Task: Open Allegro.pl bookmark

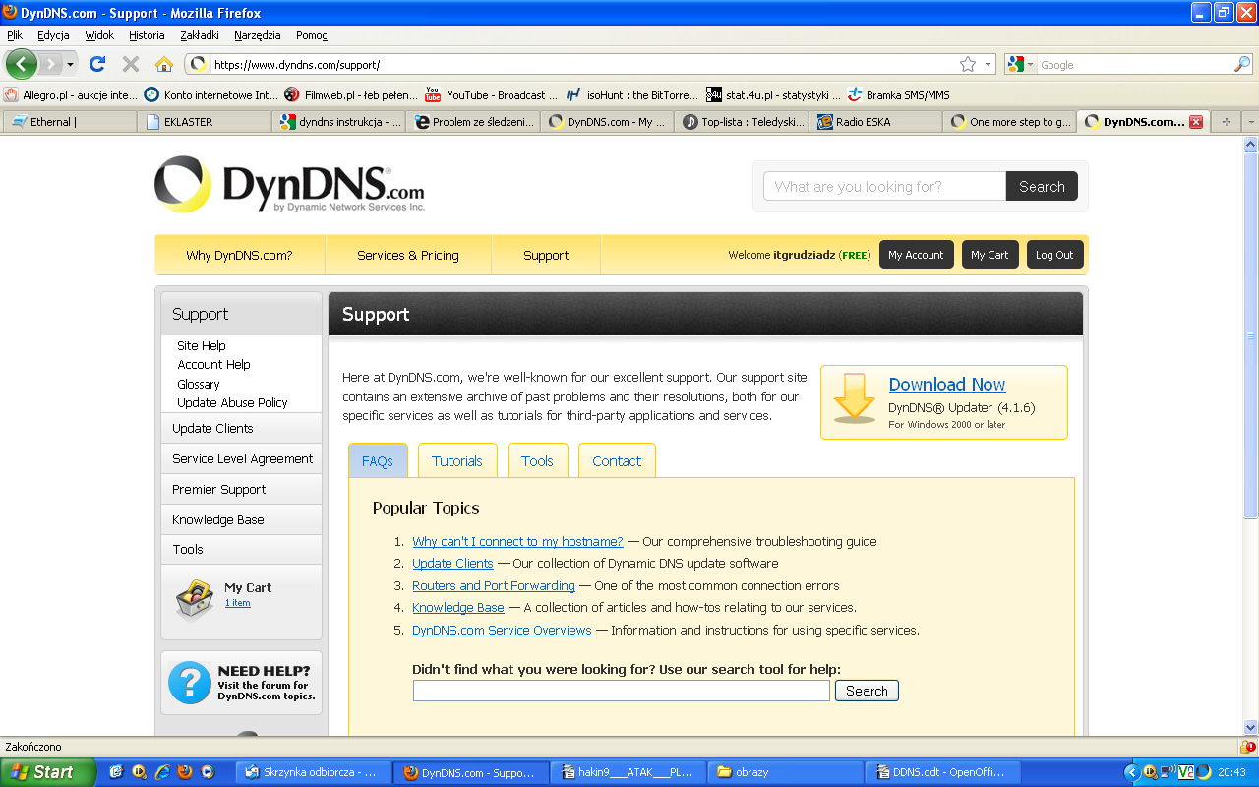Action: pyautogui.click(x=71, y=95)
